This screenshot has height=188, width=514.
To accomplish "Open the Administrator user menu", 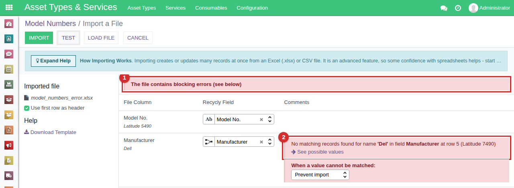I will (x=490, y=8).
